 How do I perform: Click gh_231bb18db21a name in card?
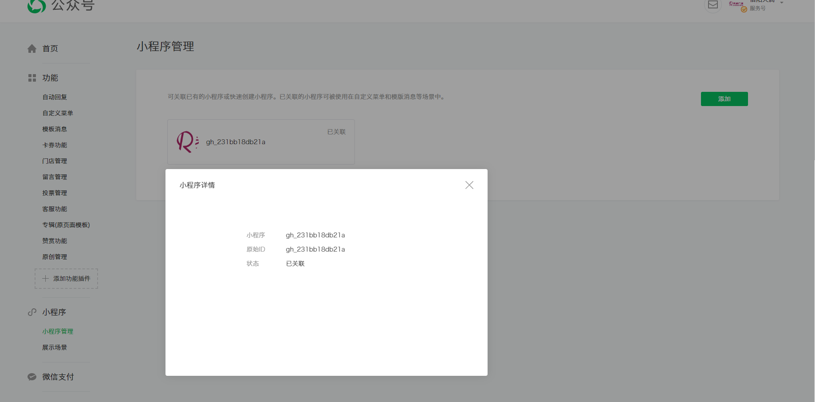pos(236,142)
